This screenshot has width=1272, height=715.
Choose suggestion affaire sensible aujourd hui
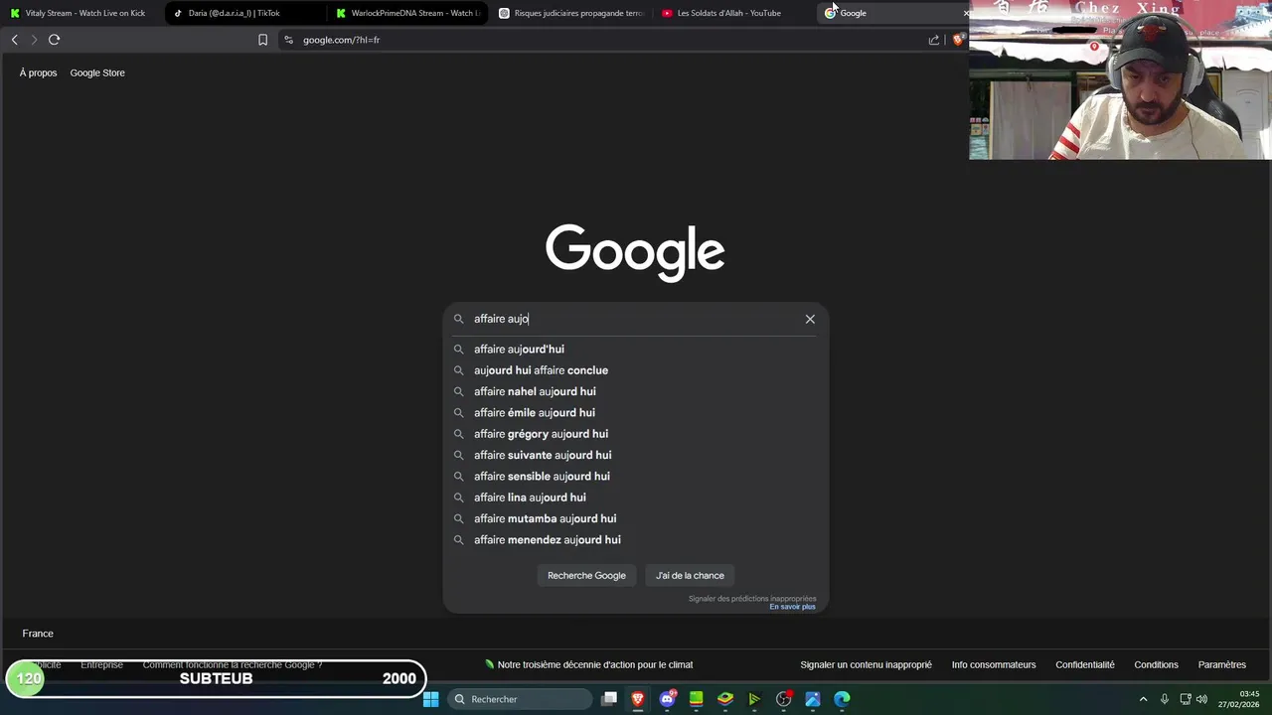pyautogui.click(x=635, y=477)
